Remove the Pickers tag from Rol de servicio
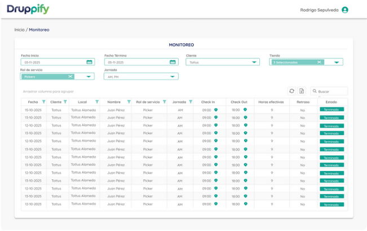This screenshot has height=231, width=367. (70, 76)
